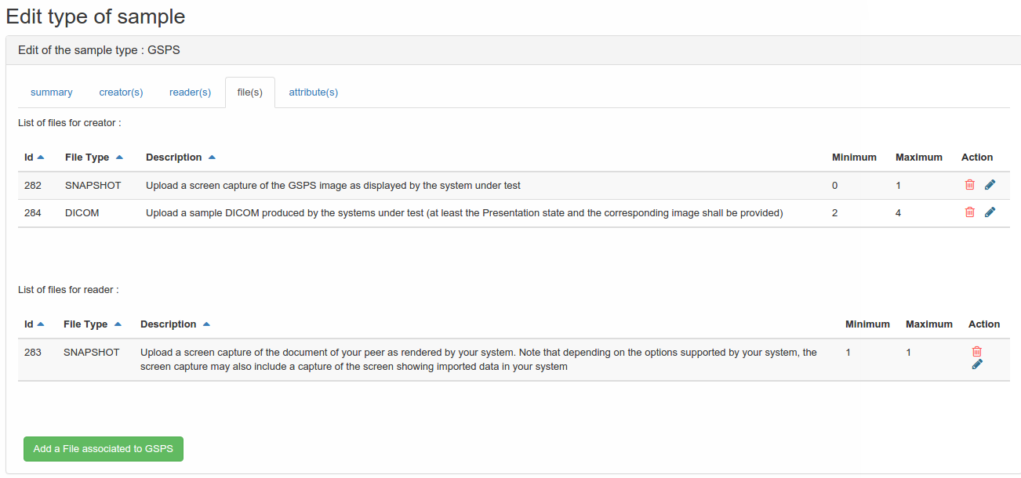The height and width of the screenshot is (478, 1021).
Task: Sort reader files by Description arrow
Action: pos(206,324)
